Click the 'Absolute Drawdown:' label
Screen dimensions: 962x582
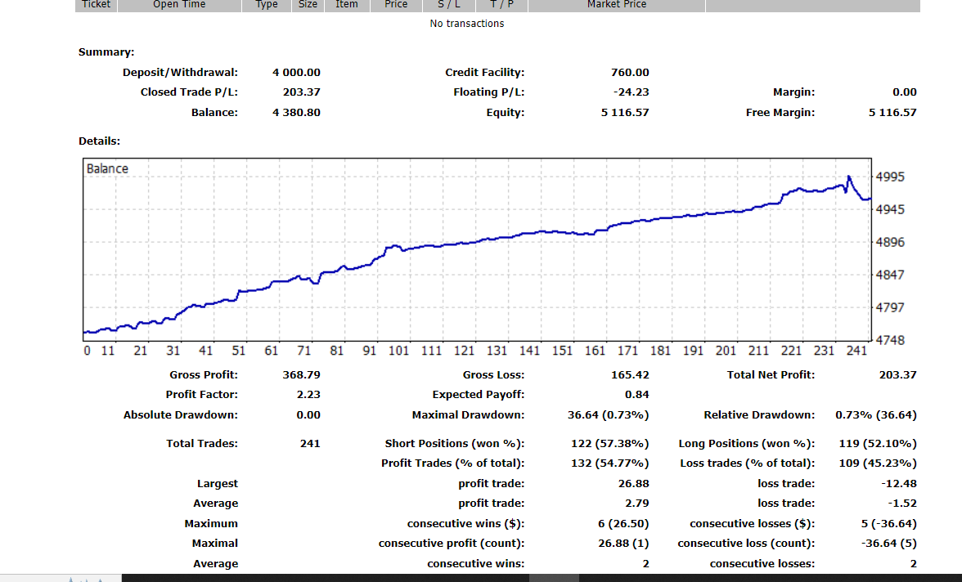[180, 414]
